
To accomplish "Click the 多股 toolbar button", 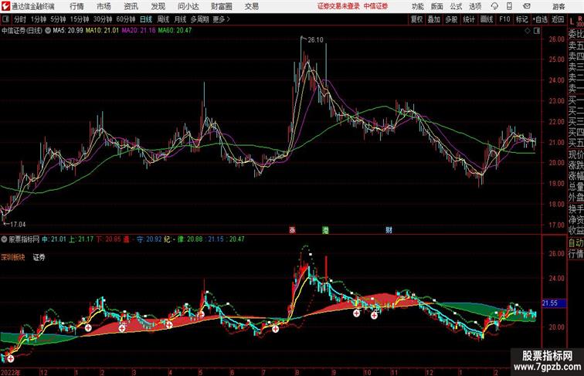I will (451, 19).
